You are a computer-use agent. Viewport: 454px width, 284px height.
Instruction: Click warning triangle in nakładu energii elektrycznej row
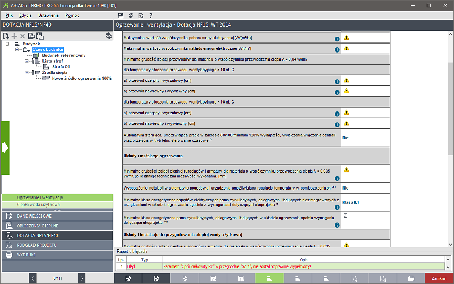[346, 48]
